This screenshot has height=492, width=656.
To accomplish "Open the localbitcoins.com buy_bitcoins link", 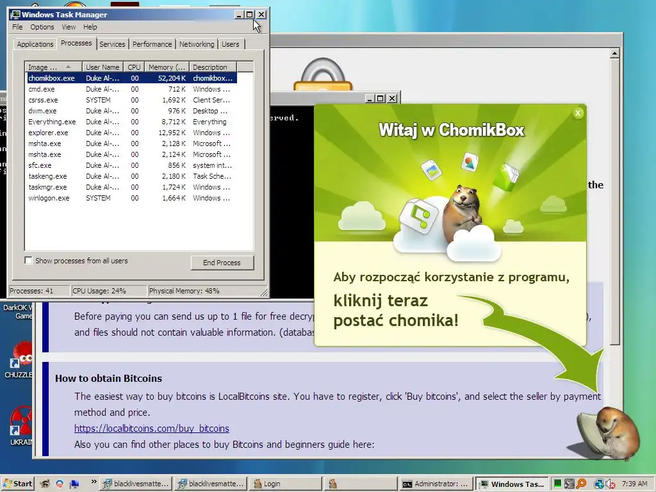I will pos(151,429).
